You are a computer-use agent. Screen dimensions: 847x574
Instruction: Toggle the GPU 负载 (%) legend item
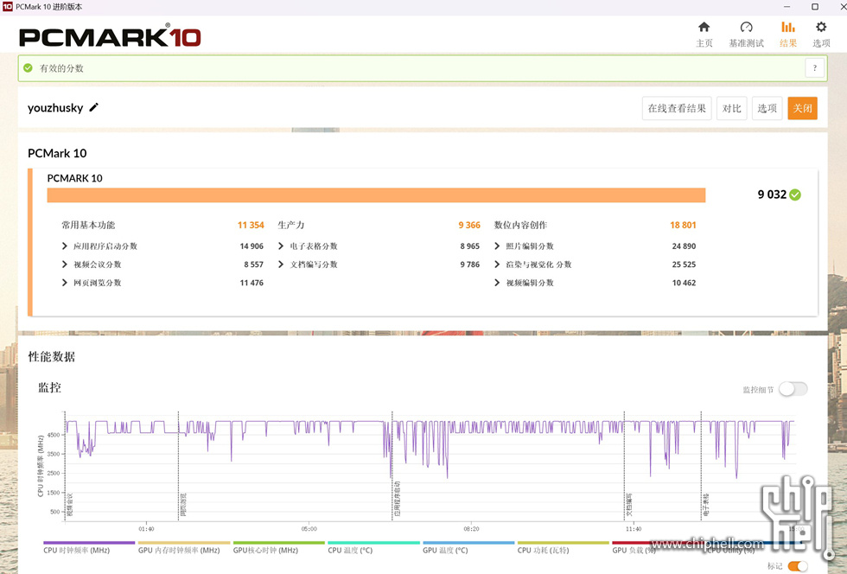658,547
